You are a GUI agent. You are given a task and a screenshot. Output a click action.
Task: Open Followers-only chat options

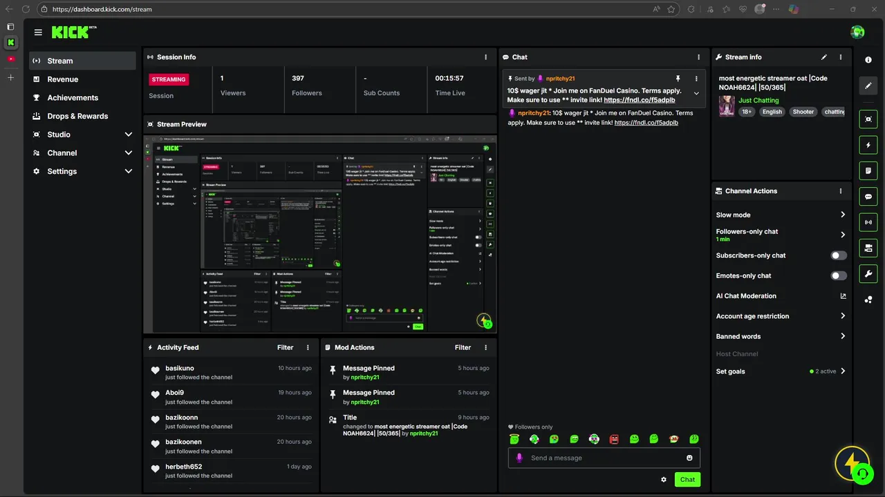(x=781, y=235)
